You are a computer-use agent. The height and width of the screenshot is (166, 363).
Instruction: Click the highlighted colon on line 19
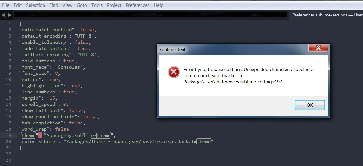coord(40,135)
